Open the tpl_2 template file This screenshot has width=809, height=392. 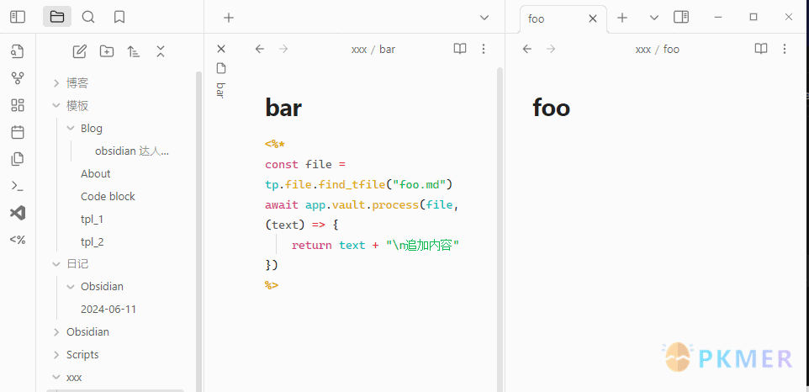92,242
